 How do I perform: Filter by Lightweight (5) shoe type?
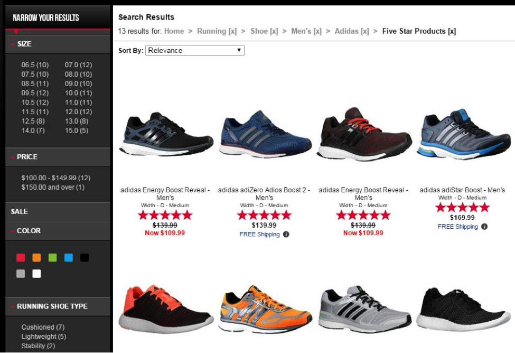pos(44,337)
